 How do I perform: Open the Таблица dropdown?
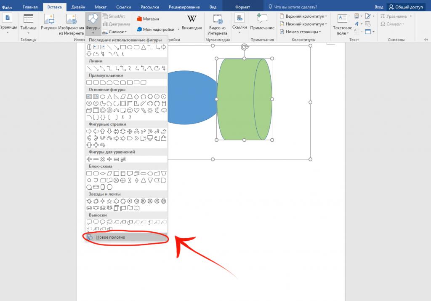pyautogui.click(x=28, y=24)
